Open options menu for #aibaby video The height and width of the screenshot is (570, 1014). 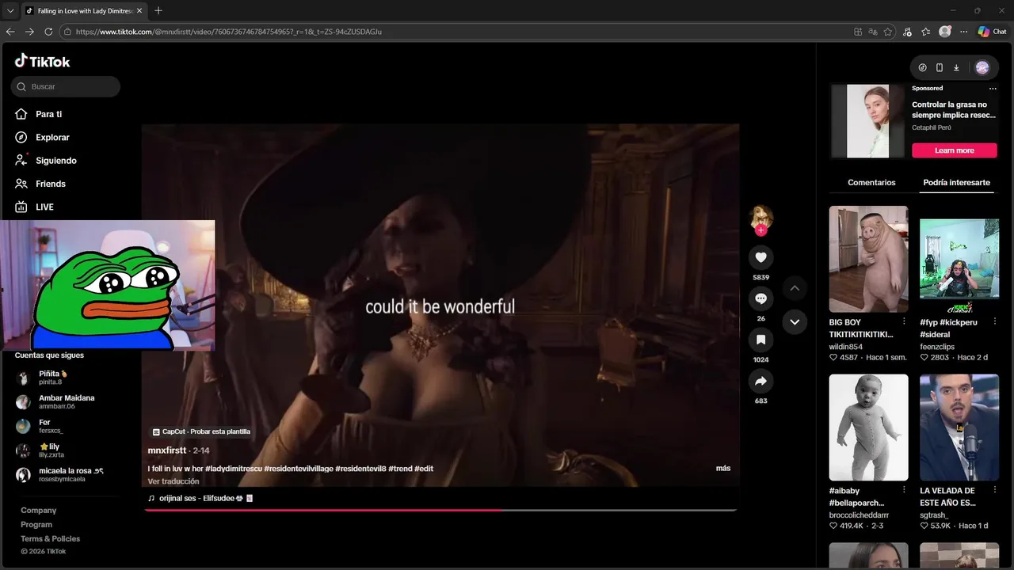coord(903,490)
